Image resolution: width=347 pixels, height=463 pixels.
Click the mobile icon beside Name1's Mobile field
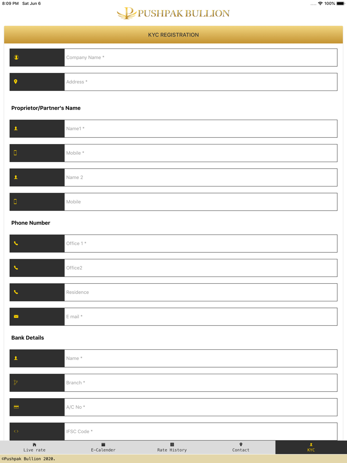point(15,153)
